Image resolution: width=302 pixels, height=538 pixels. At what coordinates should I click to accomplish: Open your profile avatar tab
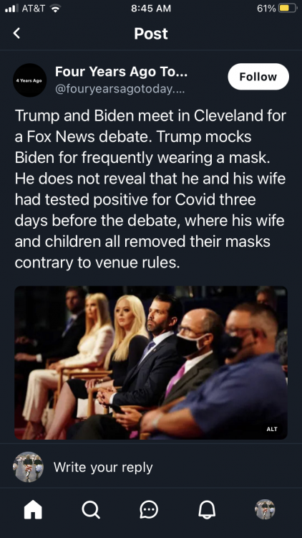pyautogui.click(x=265, y=509)
